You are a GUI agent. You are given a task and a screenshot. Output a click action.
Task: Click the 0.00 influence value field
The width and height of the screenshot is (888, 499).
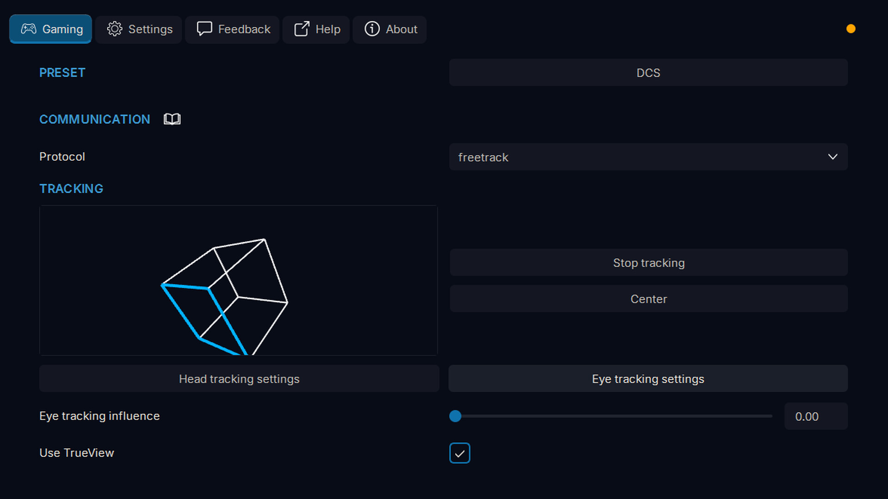[815, 416]
